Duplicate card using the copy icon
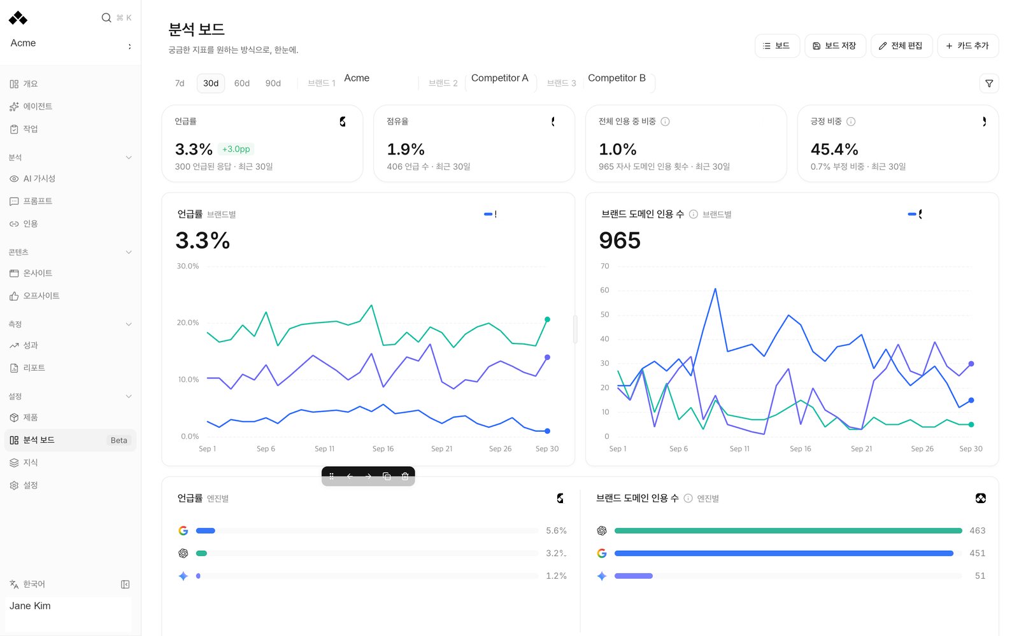This screenshot has width=1019, height=636. point(387,476)
